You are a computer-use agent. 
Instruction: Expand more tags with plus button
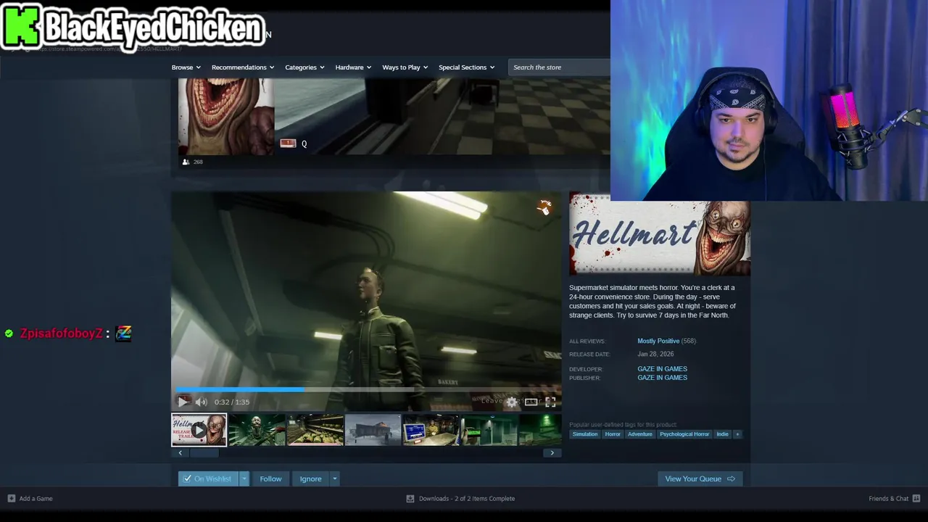737,434
